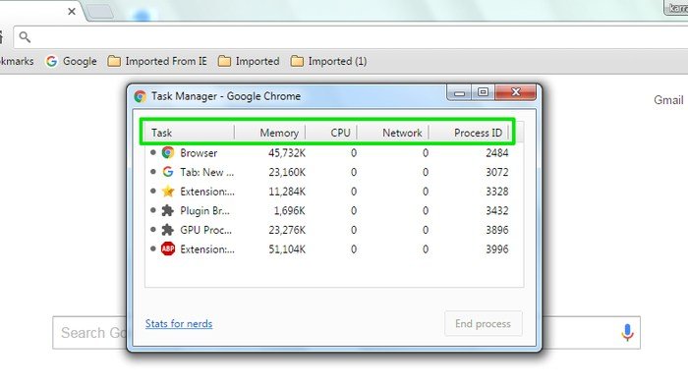Open a new tab with the new-tab button
Image resolution: width=688 pixels, height=386 pixels.
coord(100,12)
